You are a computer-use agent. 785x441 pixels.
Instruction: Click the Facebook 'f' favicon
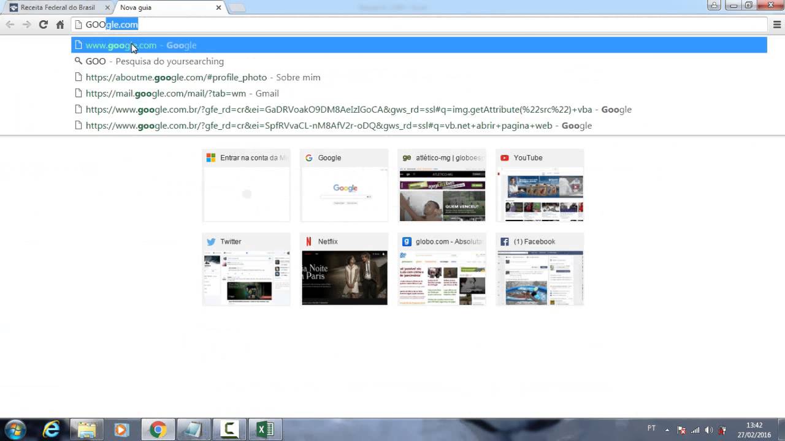[x=505, y=241]
